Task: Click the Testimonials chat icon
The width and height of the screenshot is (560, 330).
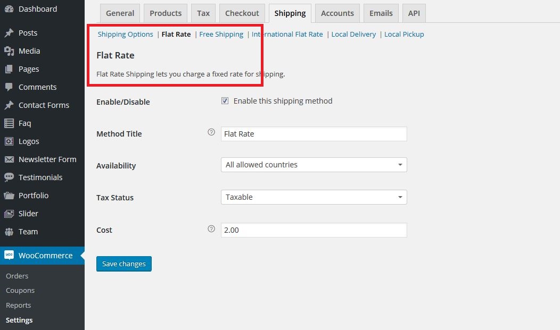Action: [x=9, y=177]
